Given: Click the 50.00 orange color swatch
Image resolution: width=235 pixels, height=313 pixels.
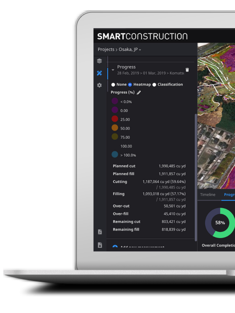Looking at the screenshot, I should 115,127.
